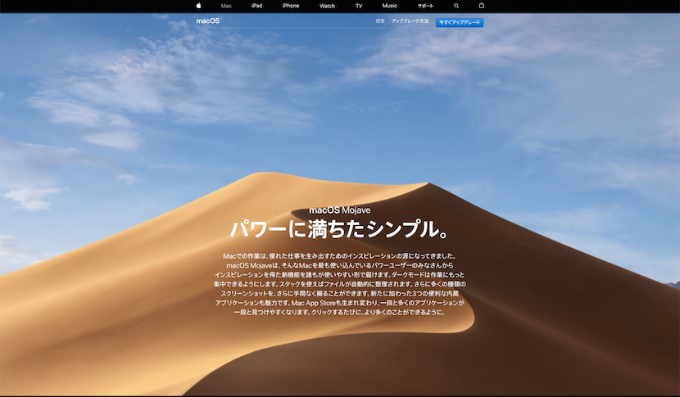
Task: Go to the iPad section
Action: coord(256,6)
